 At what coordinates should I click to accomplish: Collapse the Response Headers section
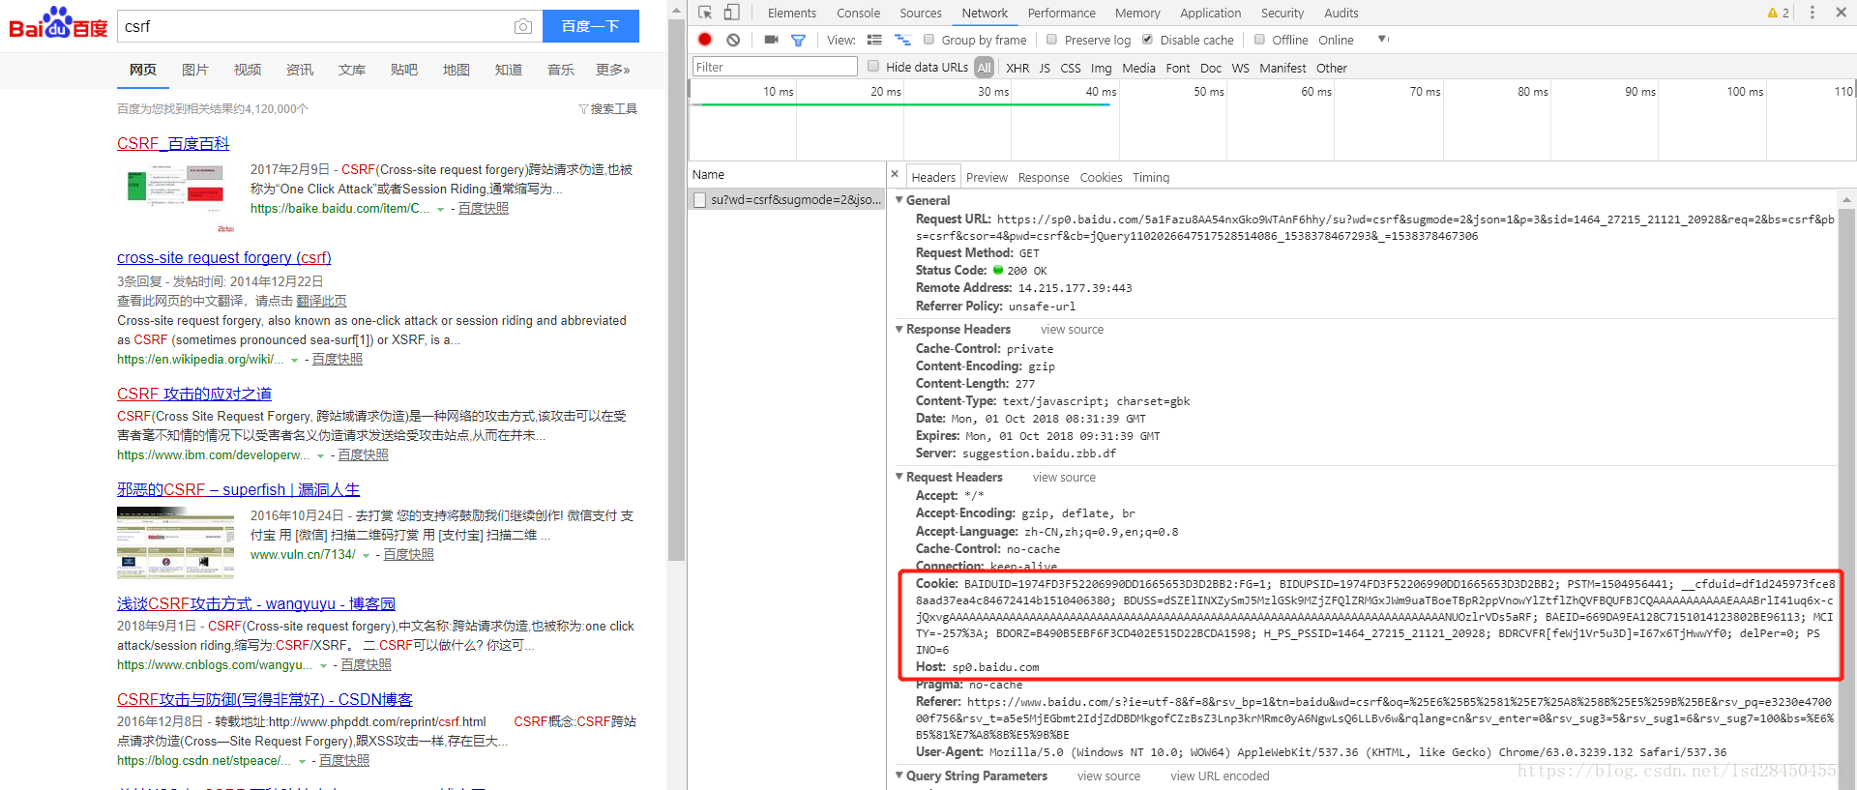[x=899, y=329]
